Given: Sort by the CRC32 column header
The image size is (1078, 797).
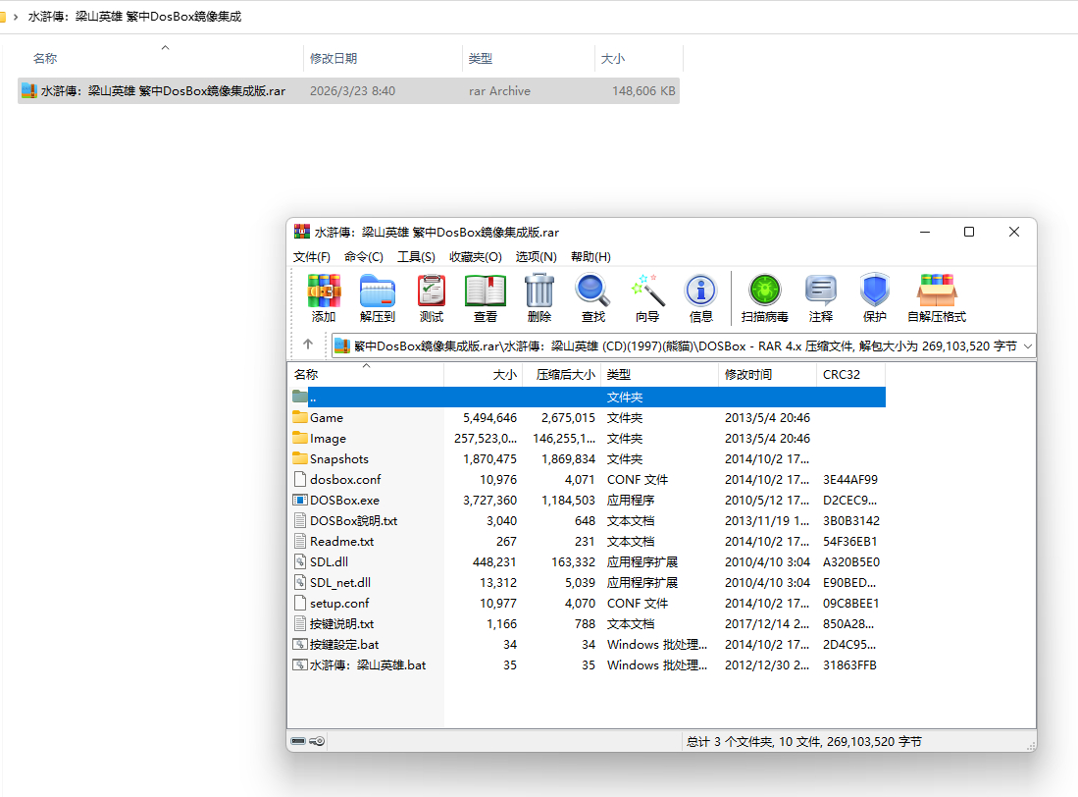Looking at the screenshot, I should click(x=843, y=375).
